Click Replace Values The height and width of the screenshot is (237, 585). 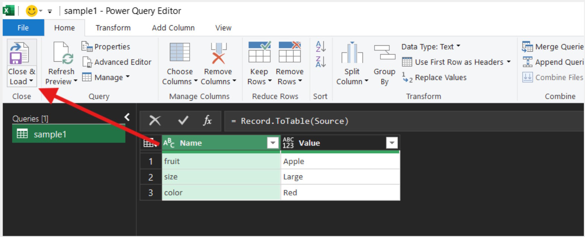(434, 77)
